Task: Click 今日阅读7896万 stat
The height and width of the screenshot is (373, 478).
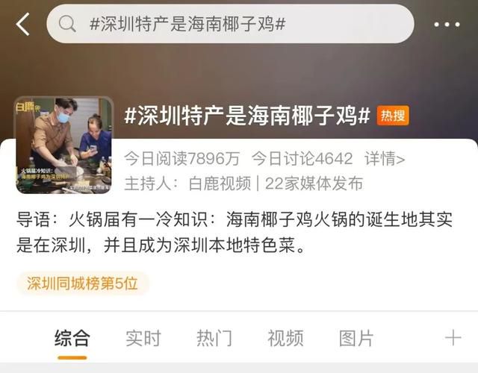Action: tap(182, 159)
